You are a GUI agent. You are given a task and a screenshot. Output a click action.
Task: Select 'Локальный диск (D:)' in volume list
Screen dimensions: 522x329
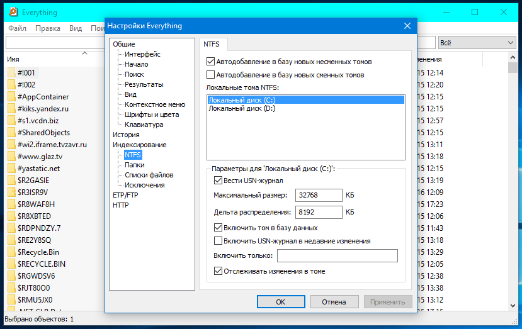305,108
